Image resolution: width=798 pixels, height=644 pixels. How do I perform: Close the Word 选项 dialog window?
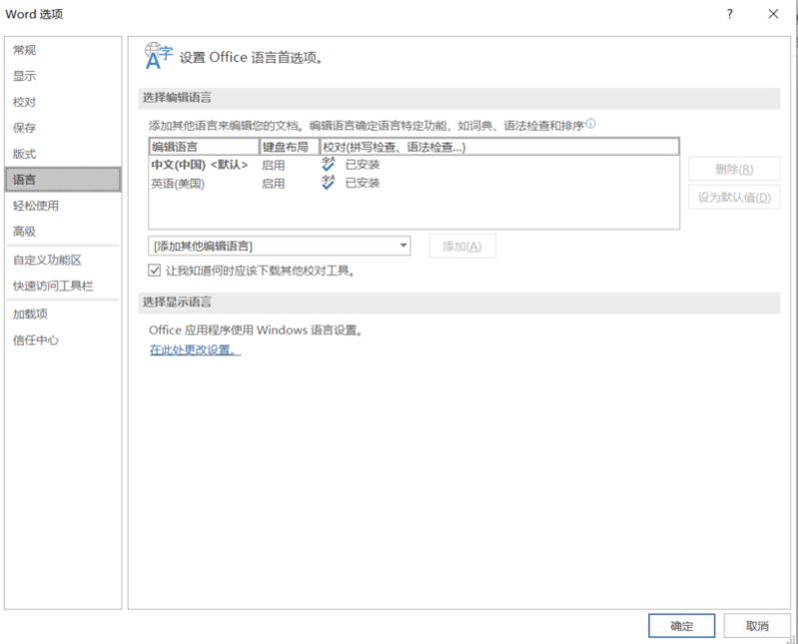773,14
